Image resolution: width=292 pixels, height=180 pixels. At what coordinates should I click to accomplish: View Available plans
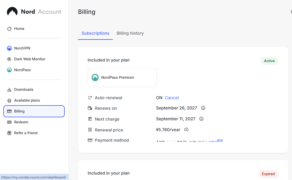pyautogui.click(x=34, y=100)
